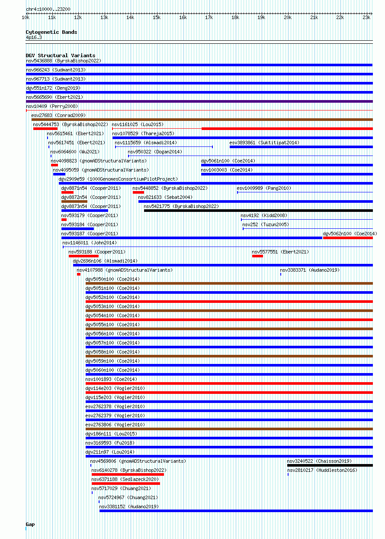Open nsv4192 (Kidd2008) variant
Image resolution: width=385 pixels, height=539 pixels.
[264, 215]
